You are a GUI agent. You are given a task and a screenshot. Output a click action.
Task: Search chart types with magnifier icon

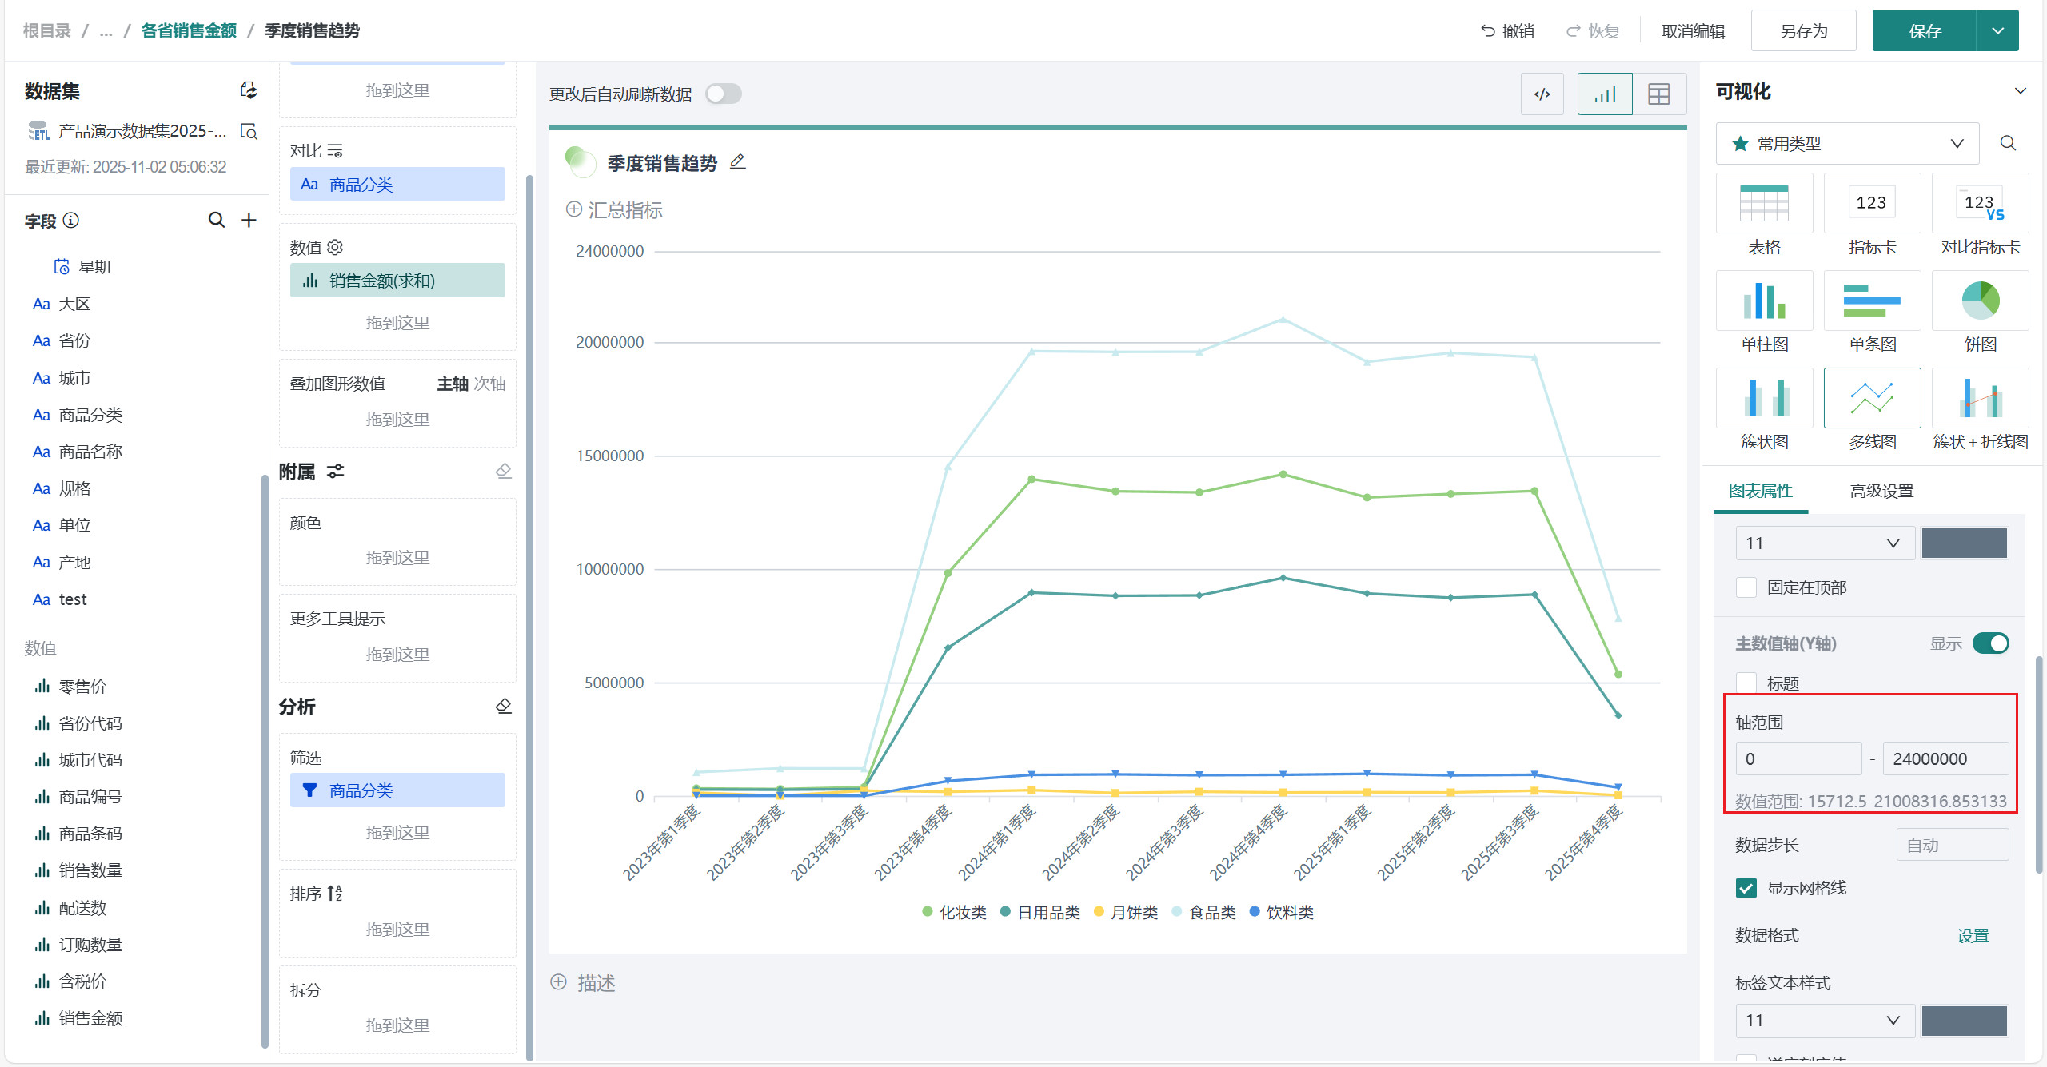pyautogui.click(x=2007, y=143)
